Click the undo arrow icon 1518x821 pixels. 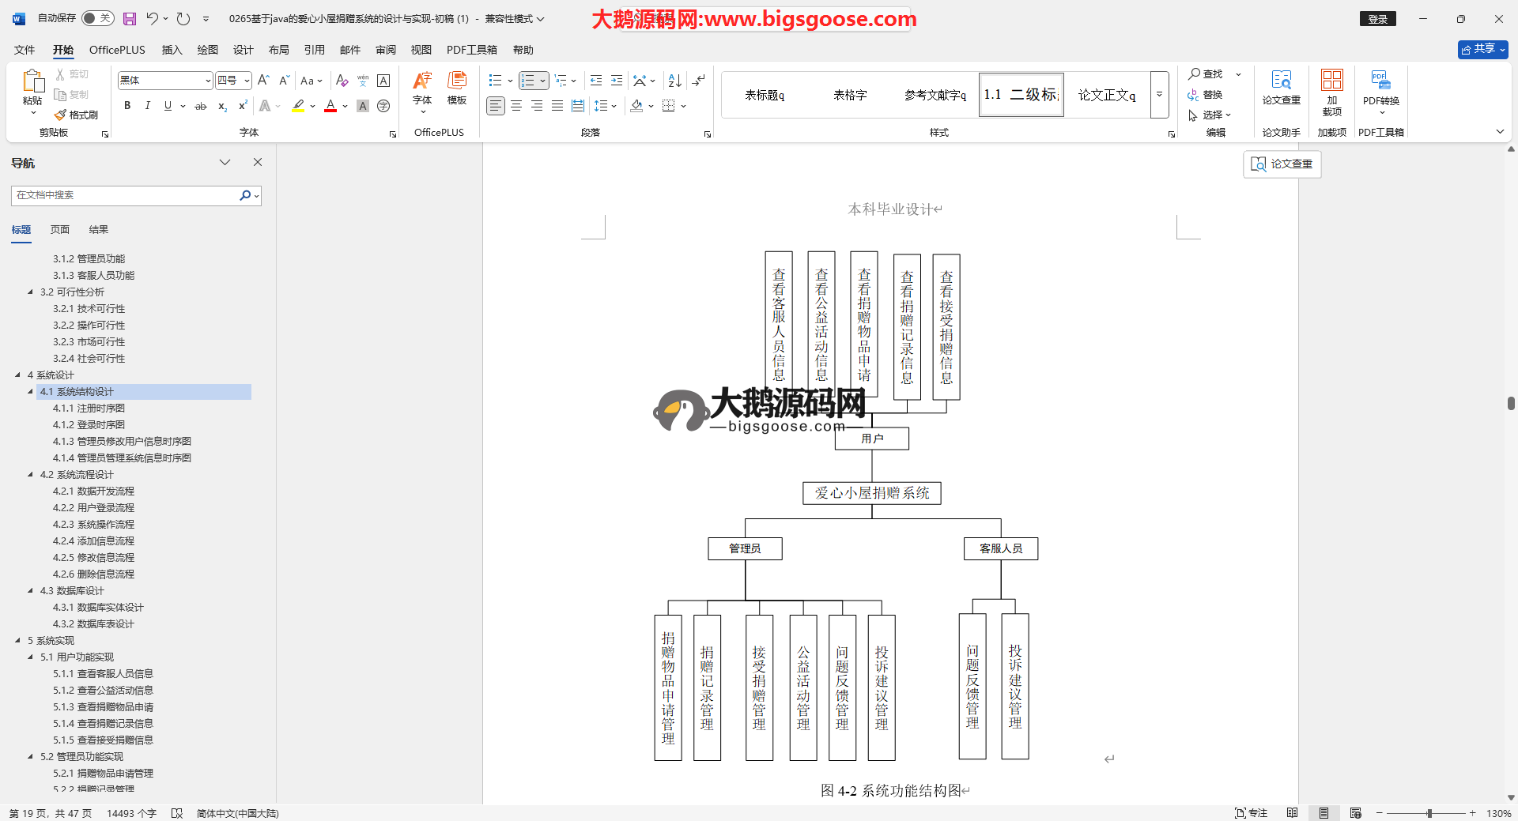coord(153,18)
